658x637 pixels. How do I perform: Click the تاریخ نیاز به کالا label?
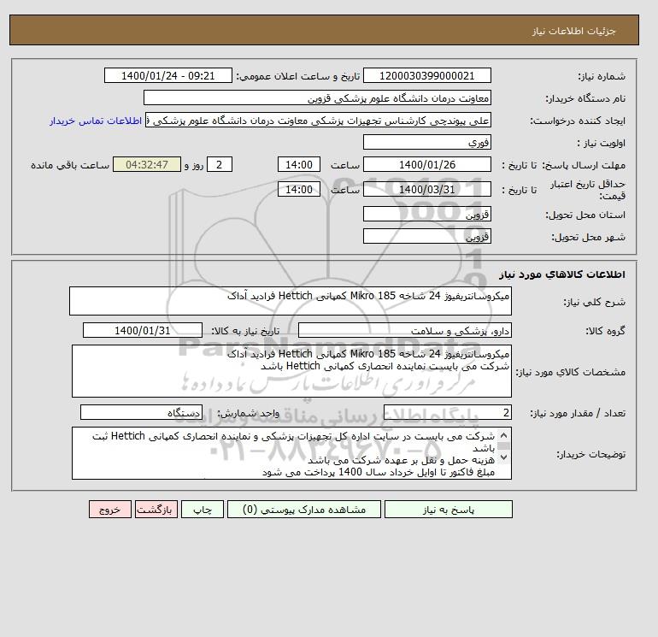(x=245, y=331)
